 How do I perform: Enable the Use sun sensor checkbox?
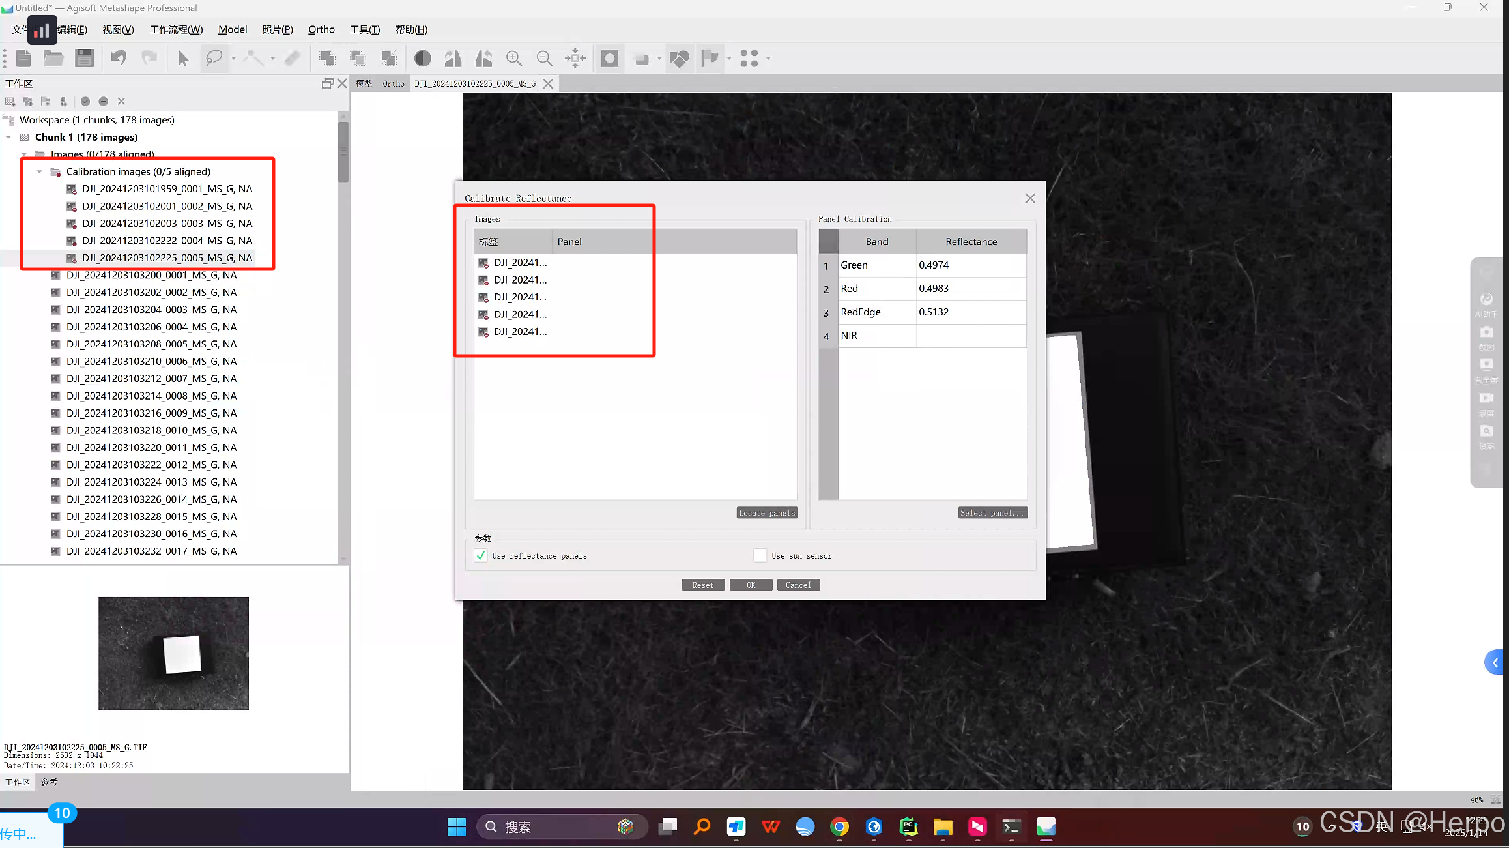coord(760,555)
